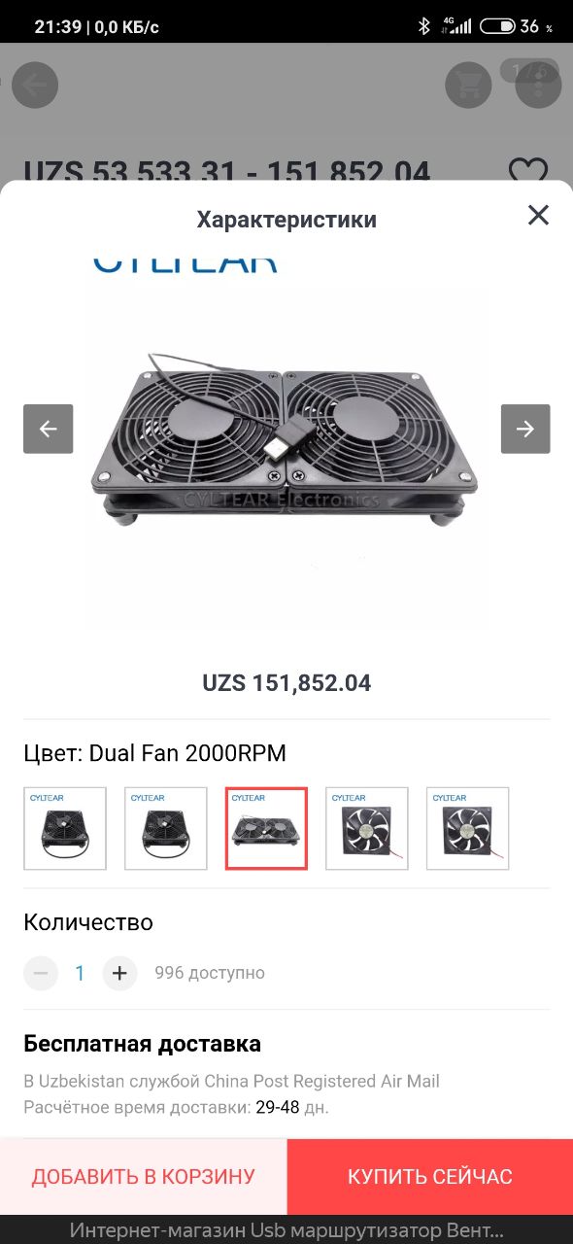The image size is (573, 1244).
Task: Show previous product image with left arrow
Action: click(x=49, y=429)
